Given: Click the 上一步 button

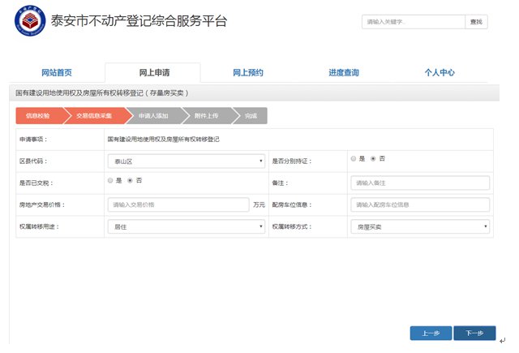Looking at the screenshot, I should [430, 334].
